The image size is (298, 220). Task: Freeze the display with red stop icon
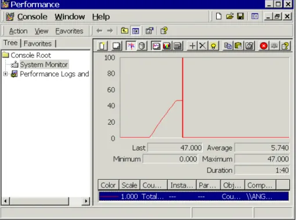(264, 46)
